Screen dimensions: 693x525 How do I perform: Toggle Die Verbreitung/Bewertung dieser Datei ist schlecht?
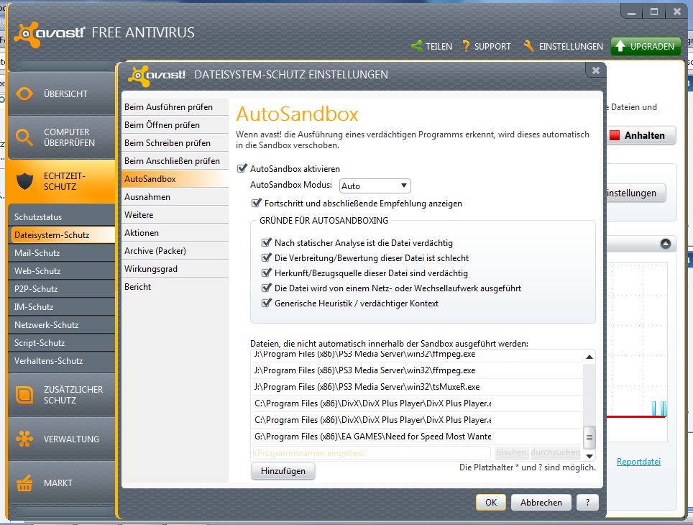click(x=266, y=257)
